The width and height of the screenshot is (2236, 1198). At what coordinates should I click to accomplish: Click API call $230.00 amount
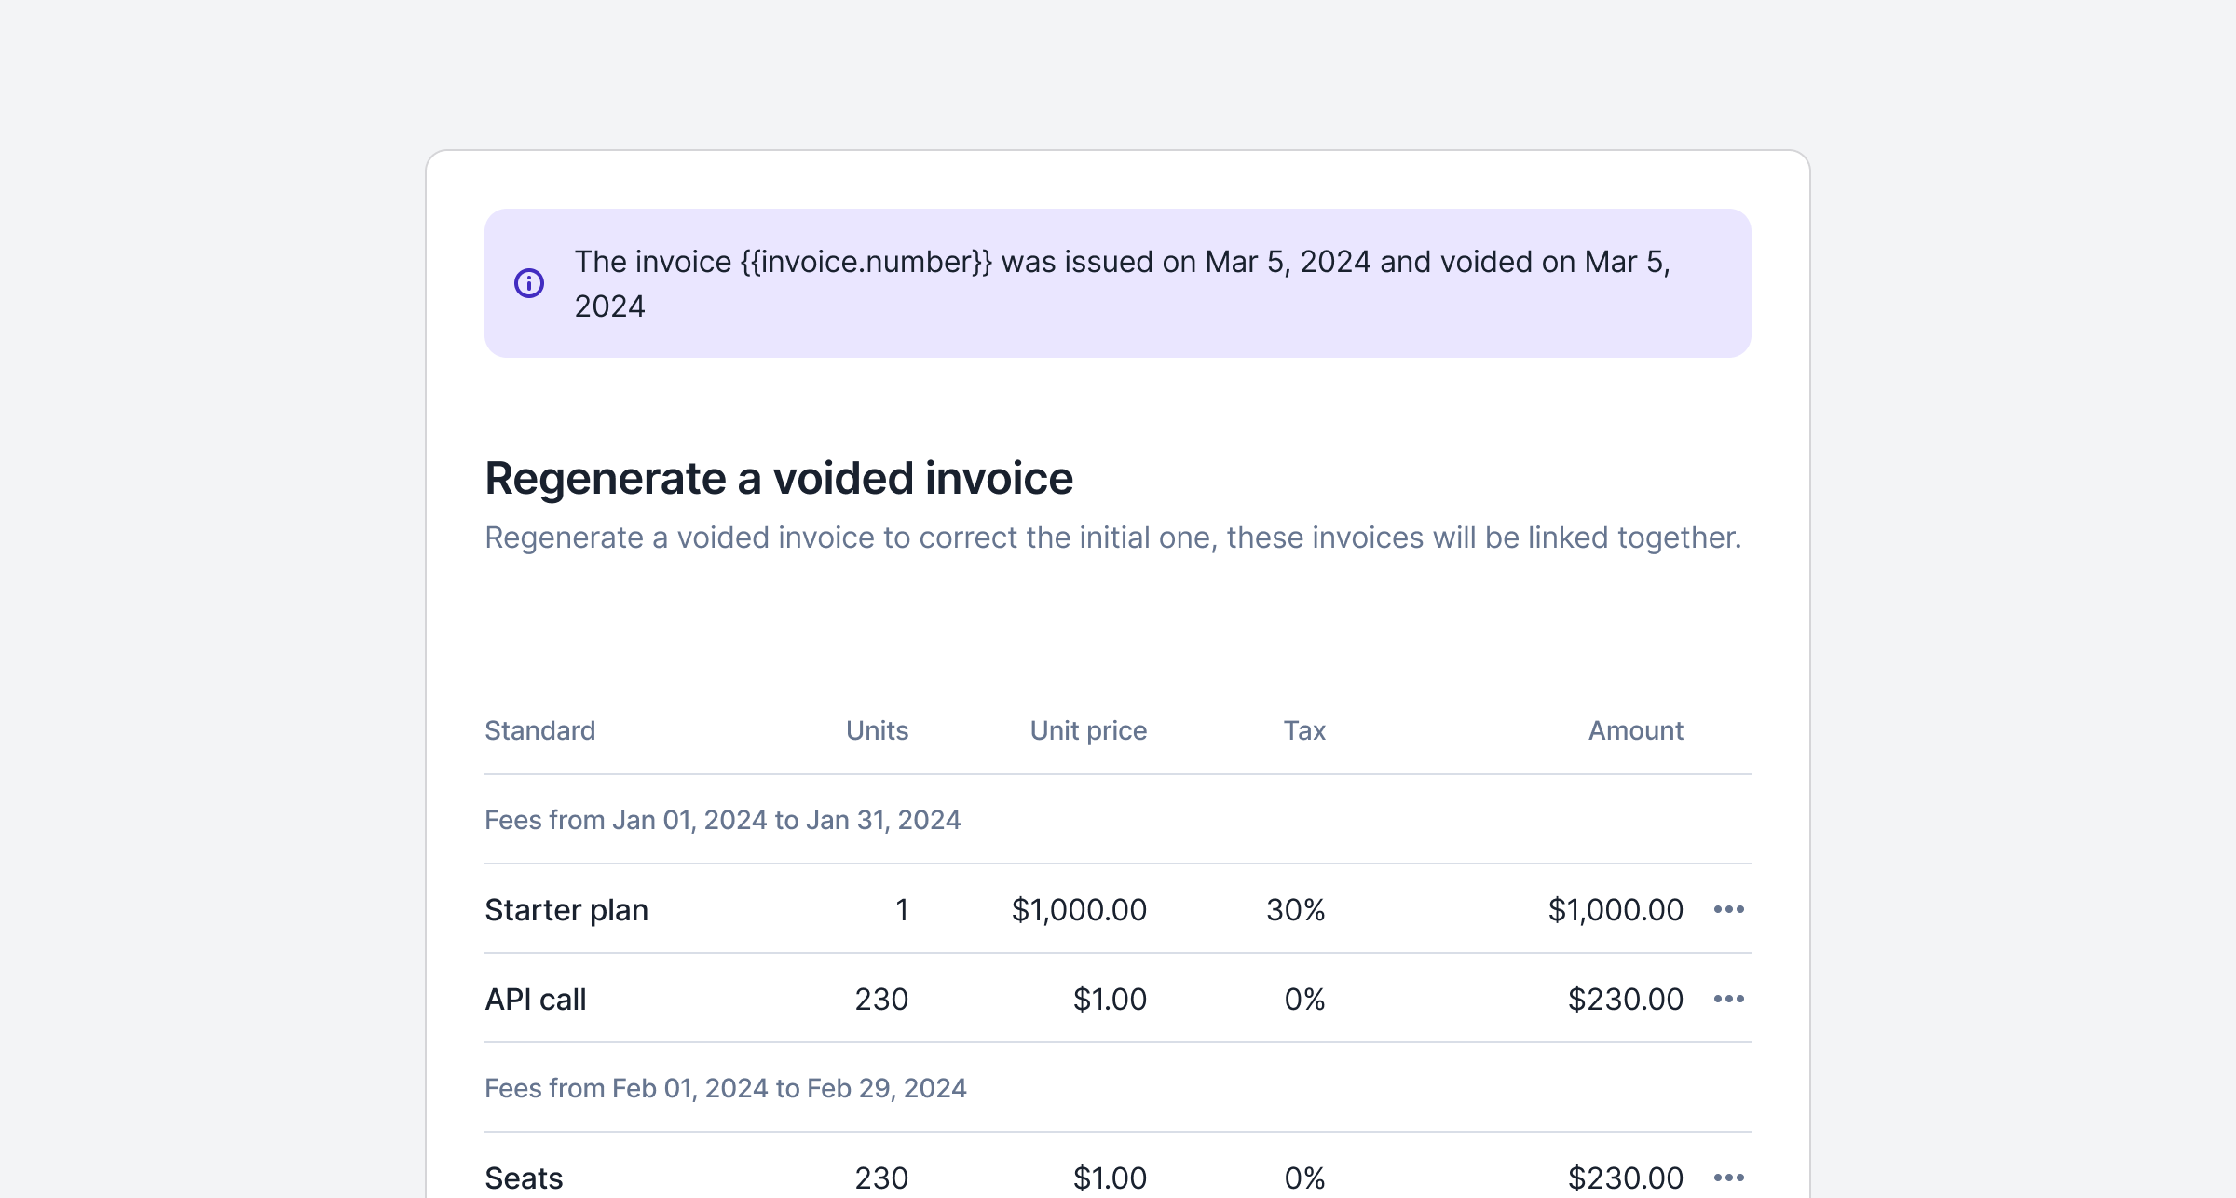pyautogui.click(x=1625, y=999)
